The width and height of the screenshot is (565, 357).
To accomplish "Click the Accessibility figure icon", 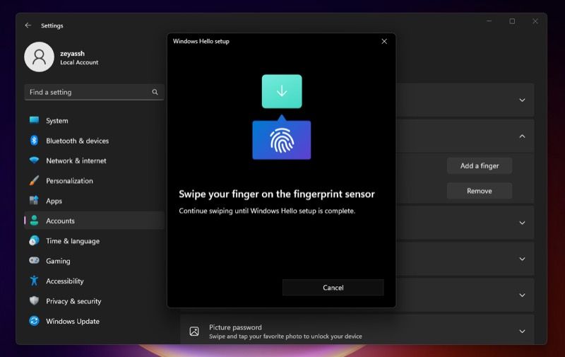I will coord(34,281).
